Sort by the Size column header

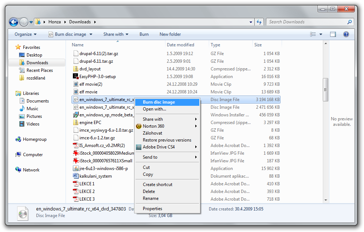258,45
